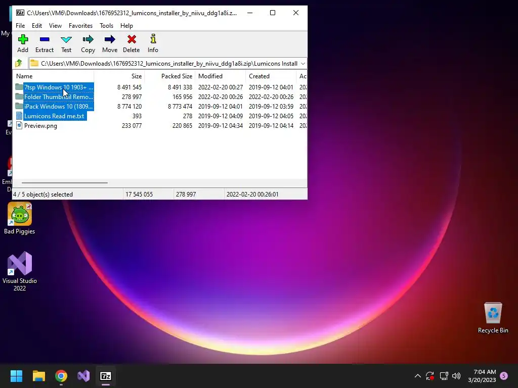This screenshot has width=518, height=388.
Task: Click status bar date 2022-02-20 00:26:01
Action: [x=252, y=195]
